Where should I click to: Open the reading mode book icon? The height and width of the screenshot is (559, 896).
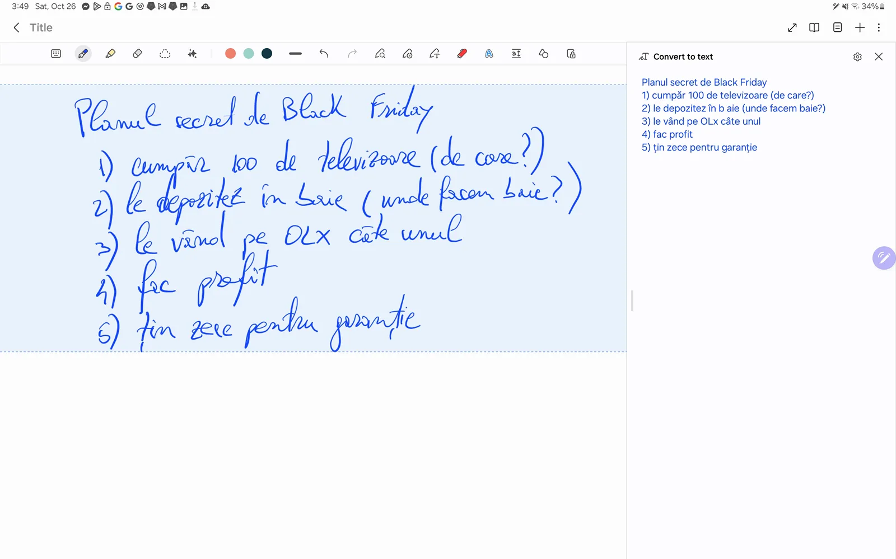814,27
